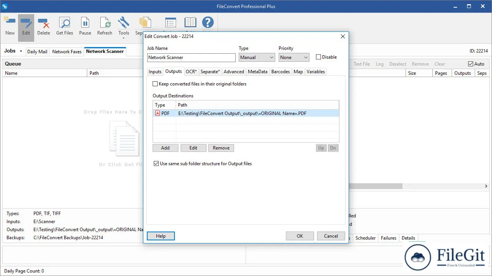This screenshot has height=276, width=492.
Task: Click the Get Files toolbar icon
Action: coord(65,26)
